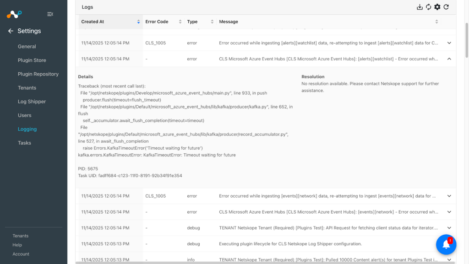Open Tenants settings page
The width and height of the screenshot is (469, 264).
click(27, 88)
